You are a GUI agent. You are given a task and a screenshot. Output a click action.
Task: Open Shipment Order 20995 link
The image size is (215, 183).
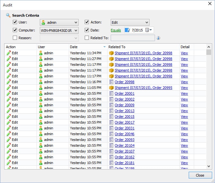(x=143, y=88)
